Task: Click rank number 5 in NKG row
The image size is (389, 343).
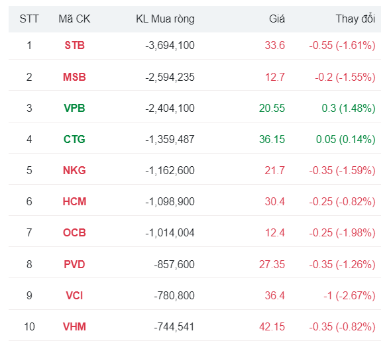Action: click(29, 171)
